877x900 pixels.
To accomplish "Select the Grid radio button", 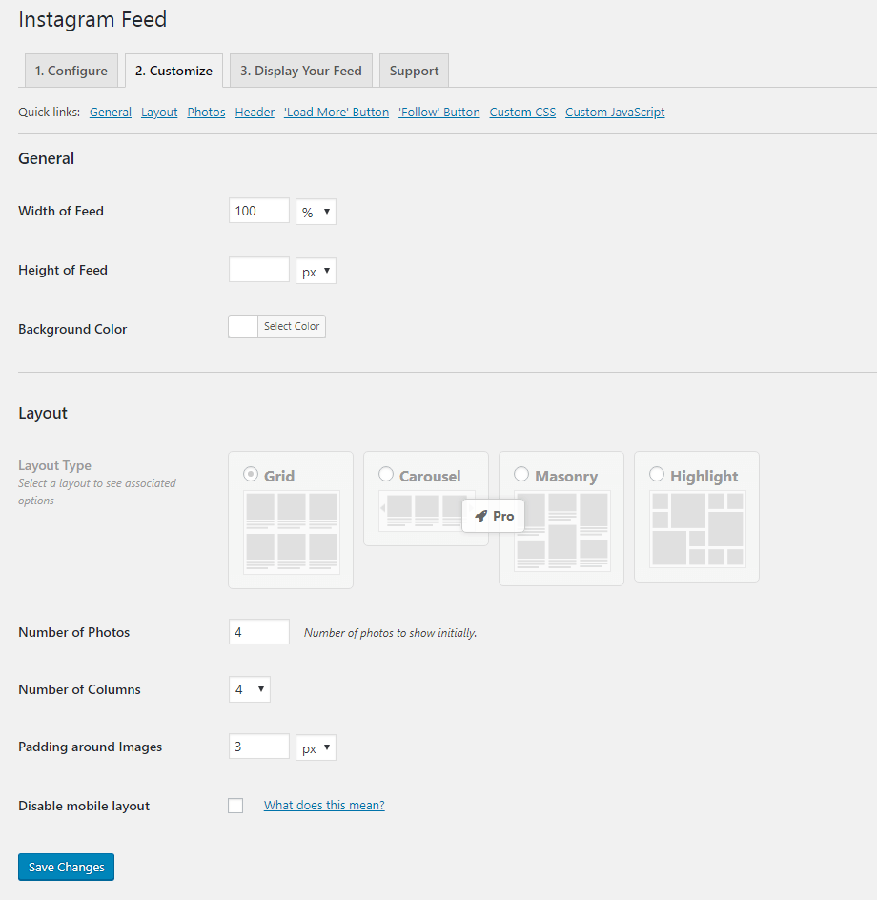I will [x=251, y=474].
